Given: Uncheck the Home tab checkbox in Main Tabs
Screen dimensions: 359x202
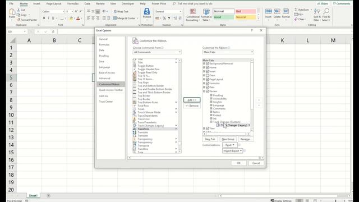Looking at the screenshot, I should point(208,67).
